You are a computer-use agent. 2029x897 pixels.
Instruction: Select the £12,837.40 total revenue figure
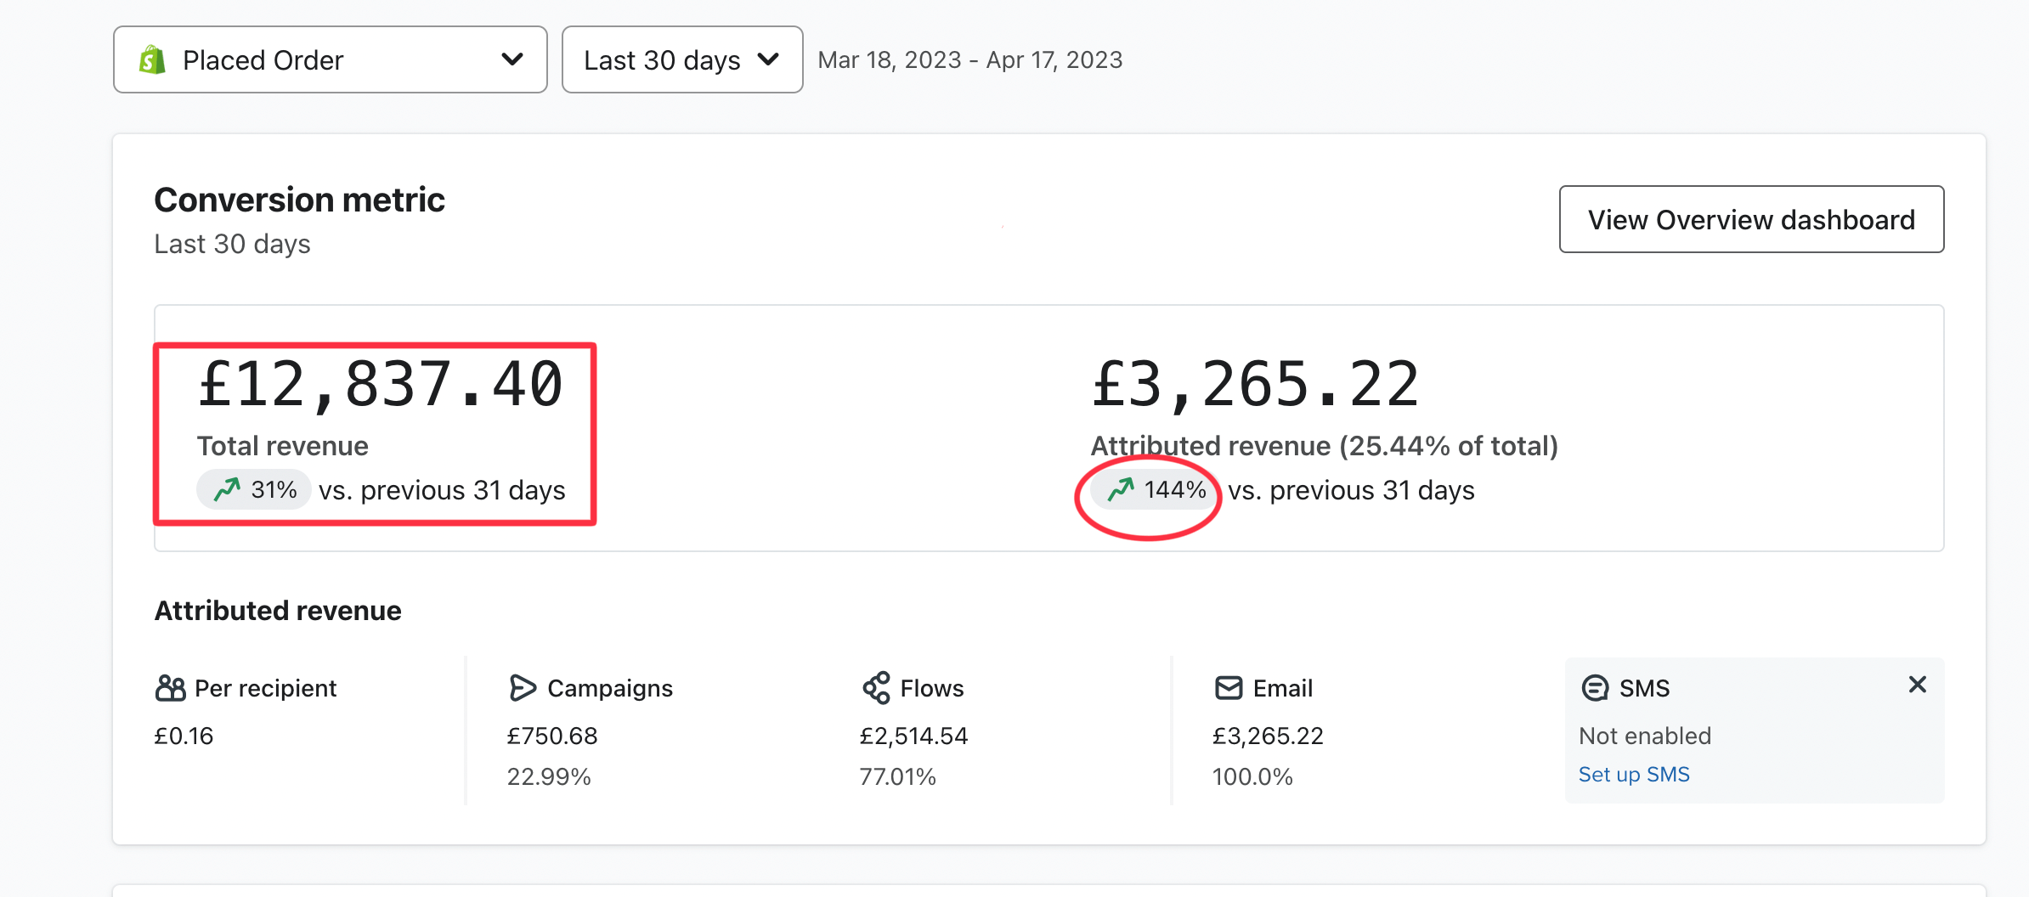(380, 385)
